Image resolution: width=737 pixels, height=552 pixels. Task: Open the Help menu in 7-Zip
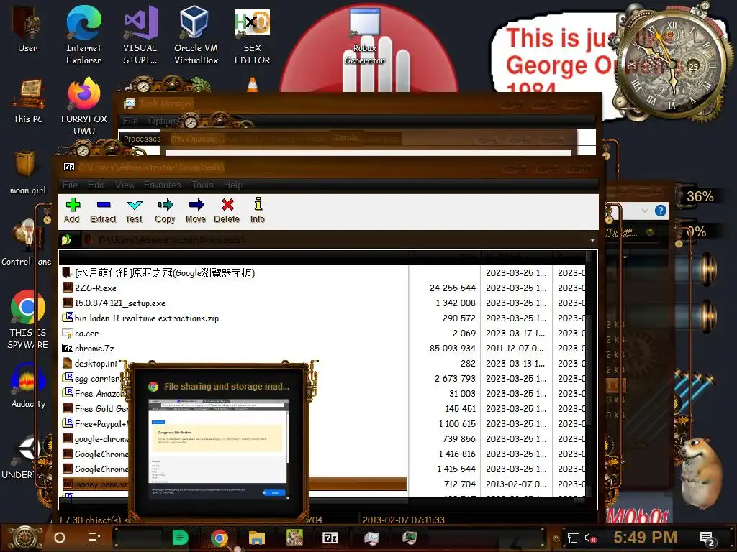(232, 185)
